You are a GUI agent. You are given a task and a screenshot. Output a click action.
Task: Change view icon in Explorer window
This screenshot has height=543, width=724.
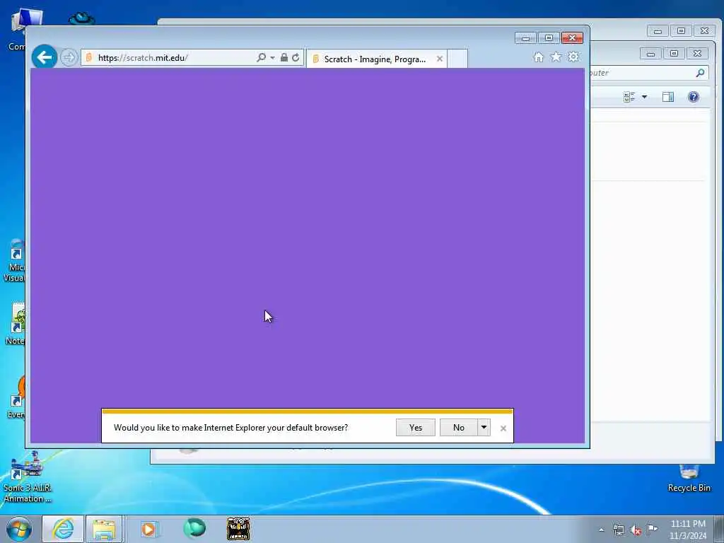pos(629,97)
